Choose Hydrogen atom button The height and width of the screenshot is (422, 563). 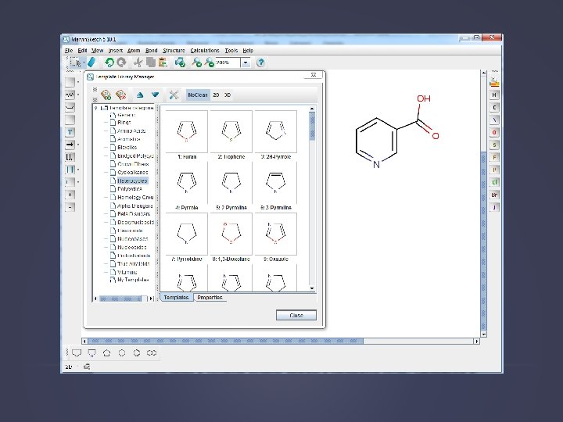point(494,95)
